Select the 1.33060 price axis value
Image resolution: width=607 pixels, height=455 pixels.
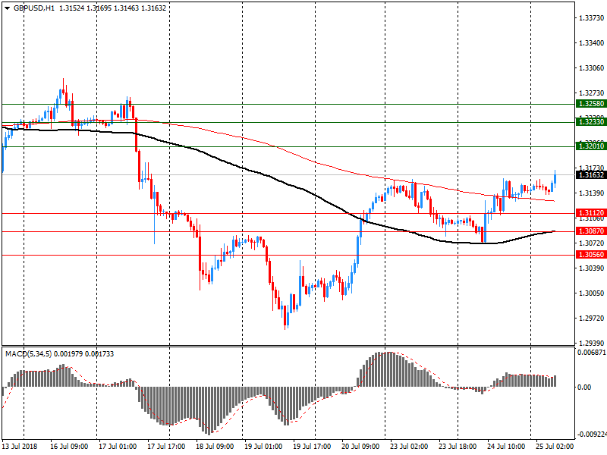click(x=591, y=68)
